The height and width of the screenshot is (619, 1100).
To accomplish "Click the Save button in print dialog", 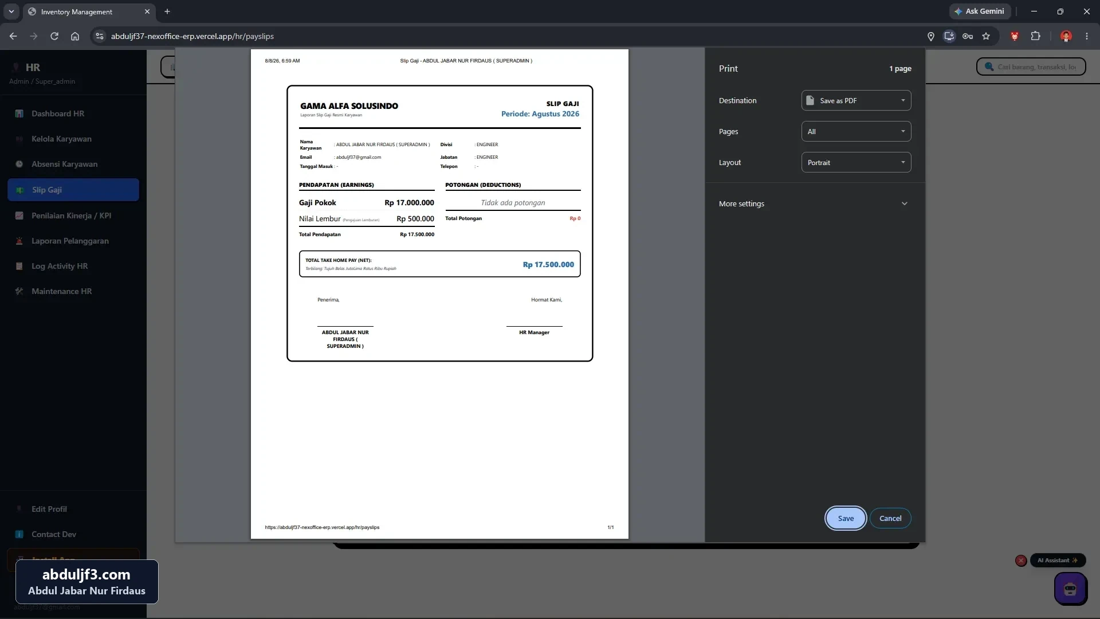I will 846,518.
